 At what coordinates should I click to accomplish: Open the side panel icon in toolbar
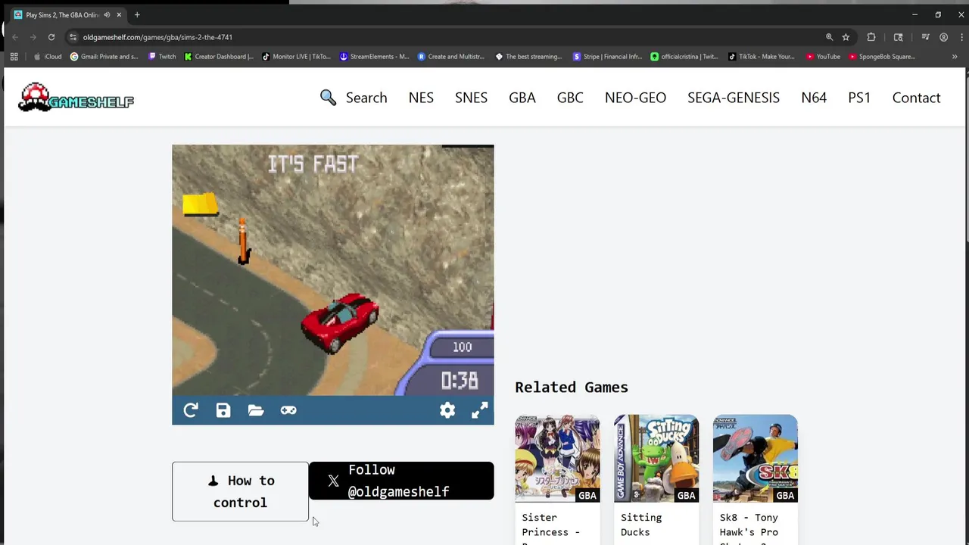click(899, 37)
